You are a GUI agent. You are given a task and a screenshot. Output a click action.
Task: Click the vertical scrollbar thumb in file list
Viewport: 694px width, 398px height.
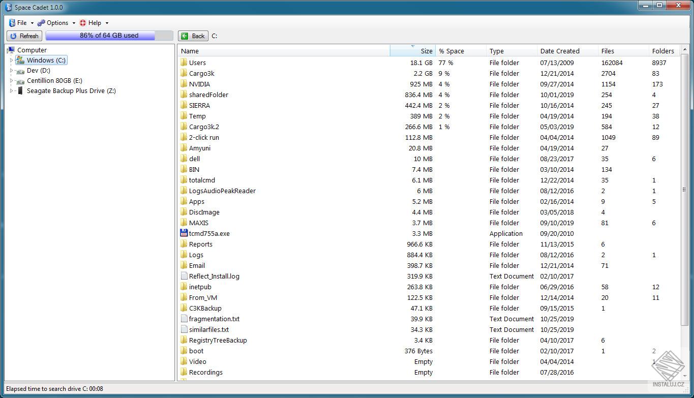coord(684,189)
